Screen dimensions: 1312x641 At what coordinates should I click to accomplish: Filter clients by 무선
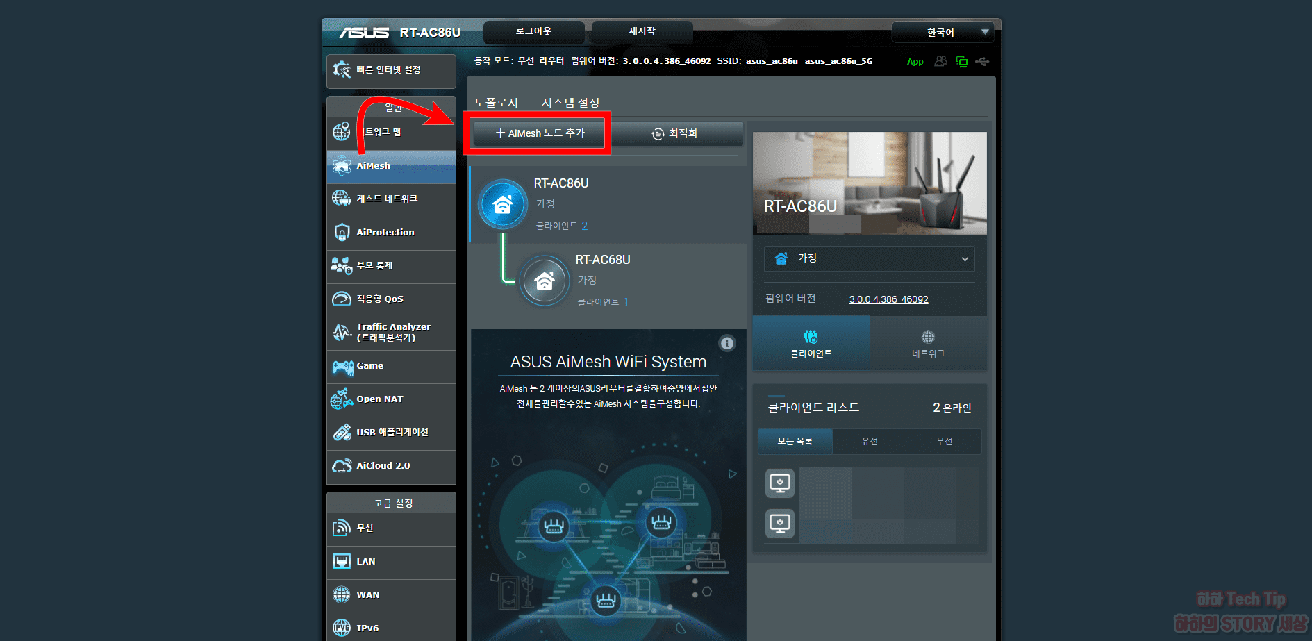coord(944,441)
